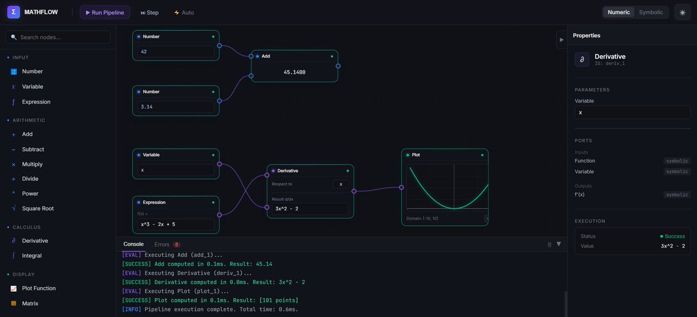This screenshot has height=317, width=697.
Task: Click the output port of Number 42 node
Action: [x=219, y=45]
